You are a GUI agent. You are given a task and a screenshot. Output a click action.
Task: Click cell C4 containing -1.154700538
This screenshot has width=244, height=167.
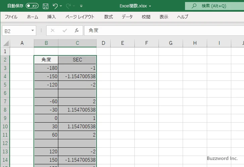coord(77,76)
